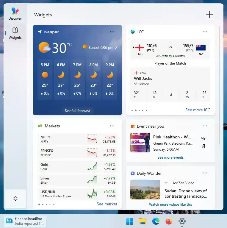The image size is (227, 228).
Task: Open Event near you options menu
Action: point(205,126)
